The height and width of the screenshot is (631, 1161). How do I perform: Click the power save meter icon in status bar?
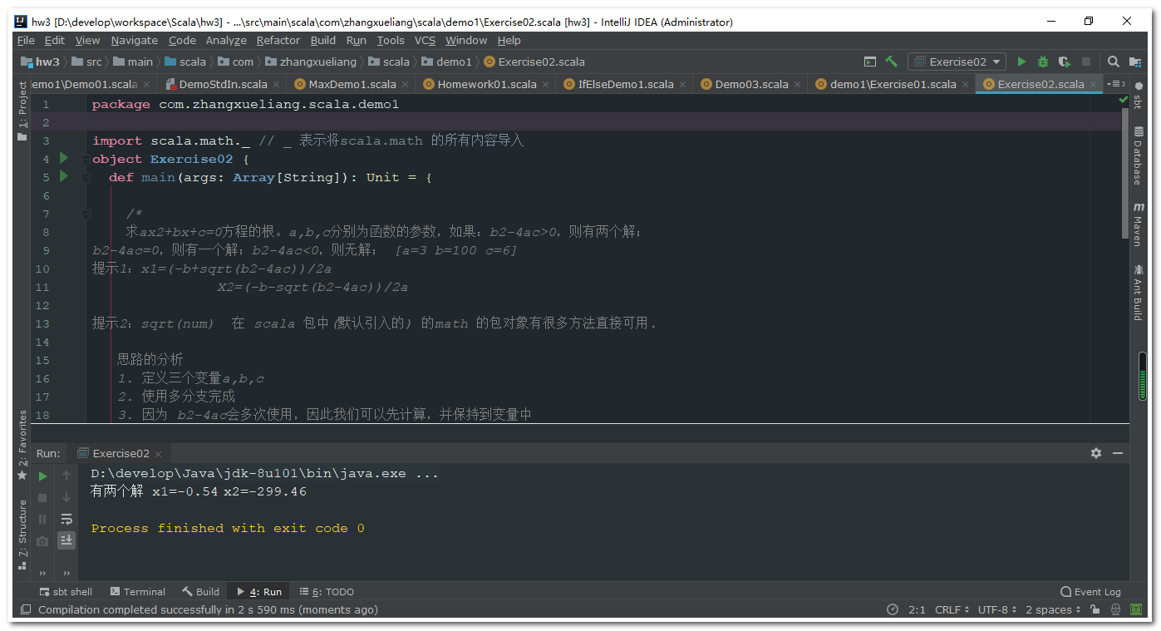tap(893, 609)
